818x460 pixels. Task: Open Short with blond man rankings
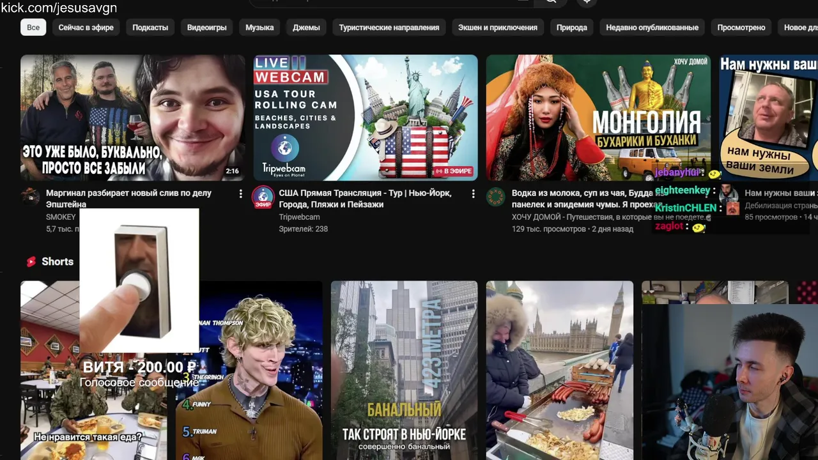coord(249,371)
